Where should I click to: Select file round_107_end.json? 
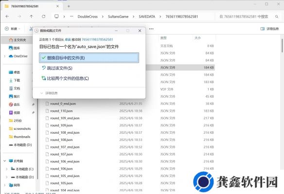[x=65, y=147]
